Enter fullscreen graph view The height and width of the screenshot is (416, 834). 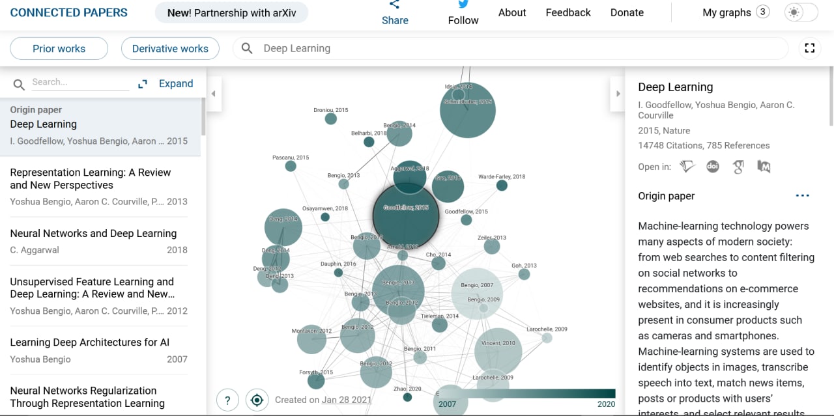pos(810,48)
